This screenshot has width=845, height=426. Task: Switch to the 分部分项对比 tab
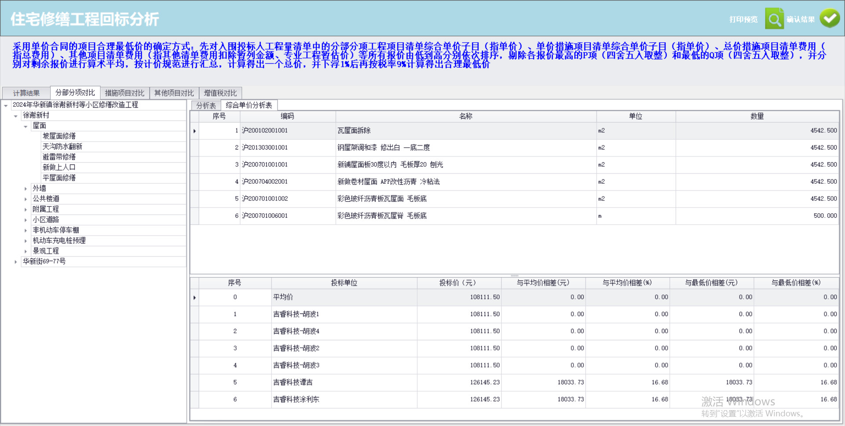coord(75,93)
